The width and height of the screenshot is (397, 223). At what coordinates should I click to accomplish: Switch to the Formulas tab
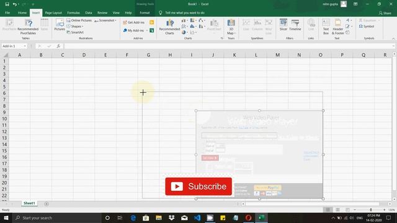click(x=73, y=12)
